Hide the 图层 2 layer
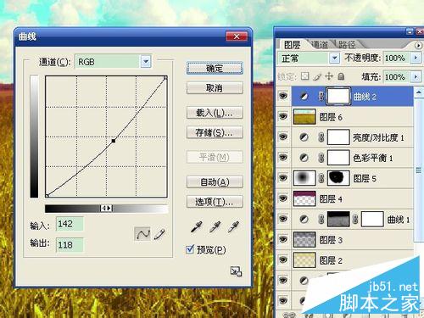424x318 pixels. tap(283, 259)
